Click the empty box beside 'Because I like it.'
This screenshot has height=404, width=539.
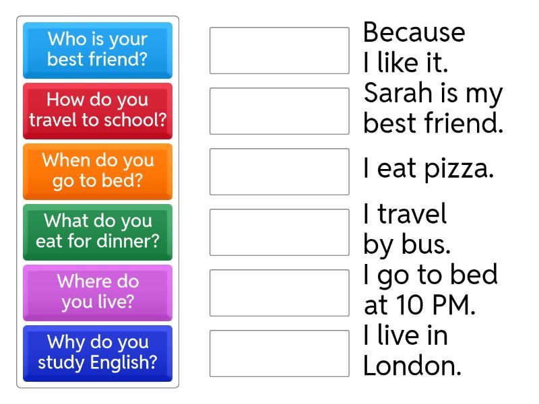tap(279, 50)
